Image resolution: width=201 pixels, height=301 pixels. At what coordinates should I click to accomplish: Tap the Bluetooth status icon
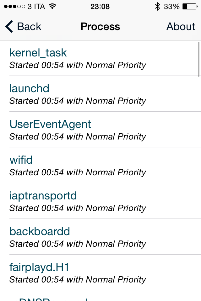coord(157,6)
